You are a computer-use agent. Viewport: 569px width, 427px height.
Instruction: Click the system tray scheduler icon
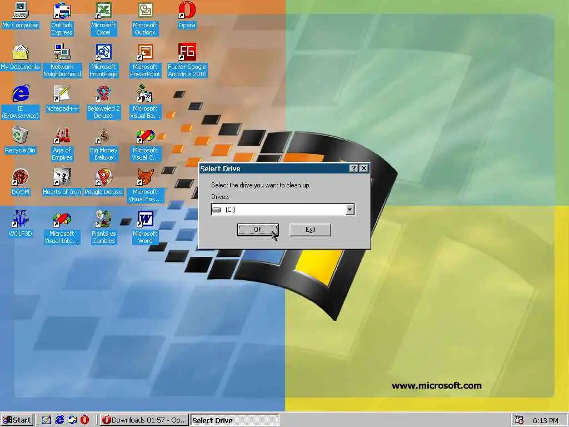tap(519, 420)
